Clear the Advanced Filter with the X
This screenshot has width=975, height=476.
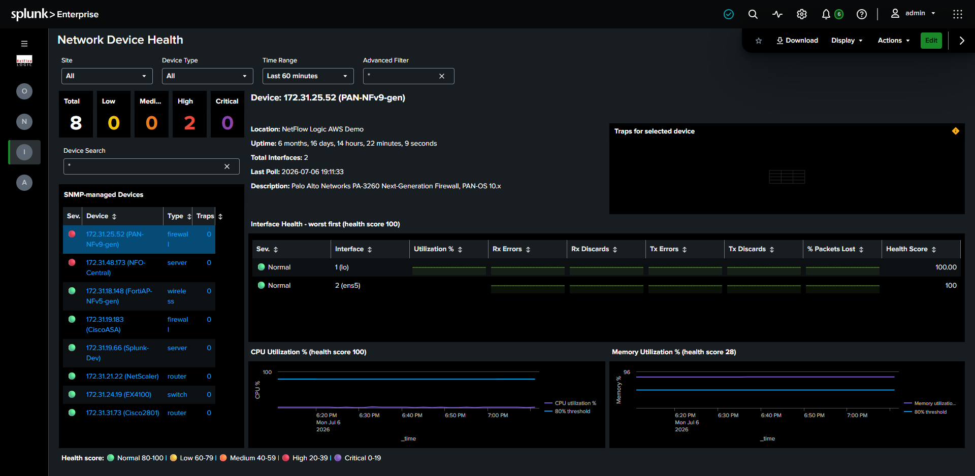442,76
